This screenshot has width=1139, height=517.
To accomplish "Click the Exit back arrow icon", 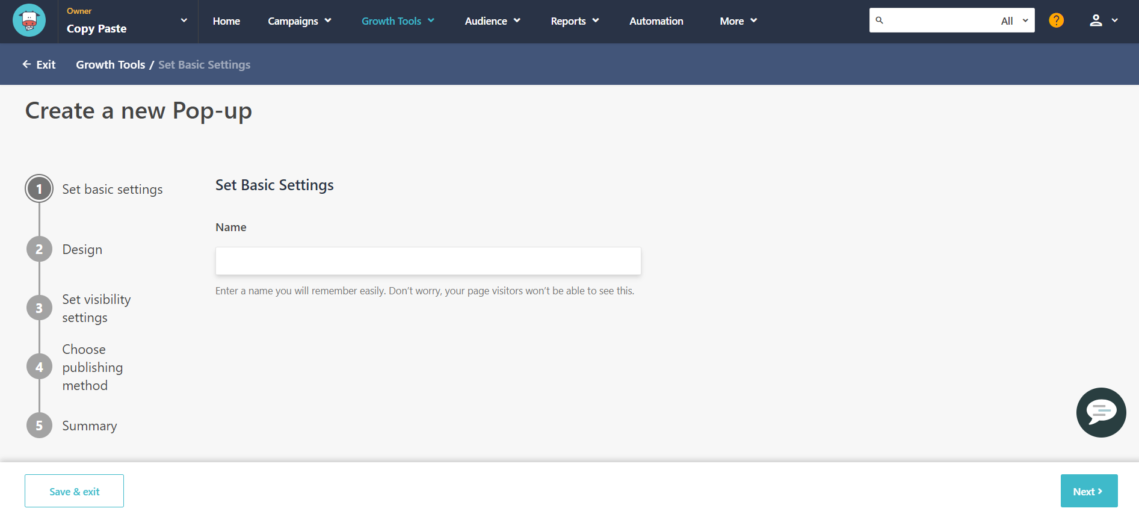I will pos(26,64).
